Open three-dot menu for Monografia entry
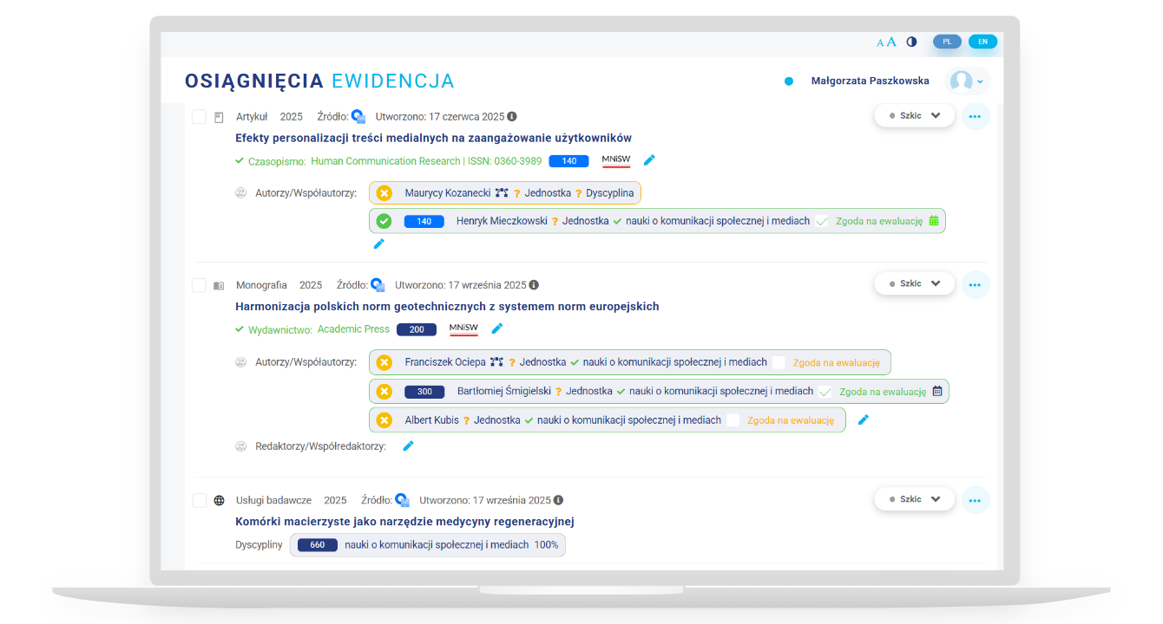1163x624 pixels. pyautogui.click(x=975, y=284)
